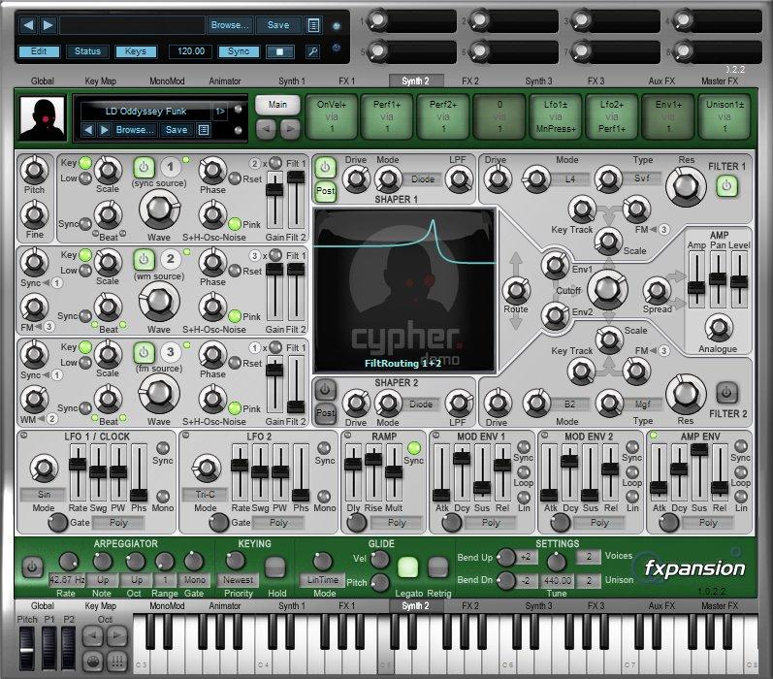Viewport: 773px width, 679px height.
Task: Click the Main modulation page button
Action: (277, 105)
